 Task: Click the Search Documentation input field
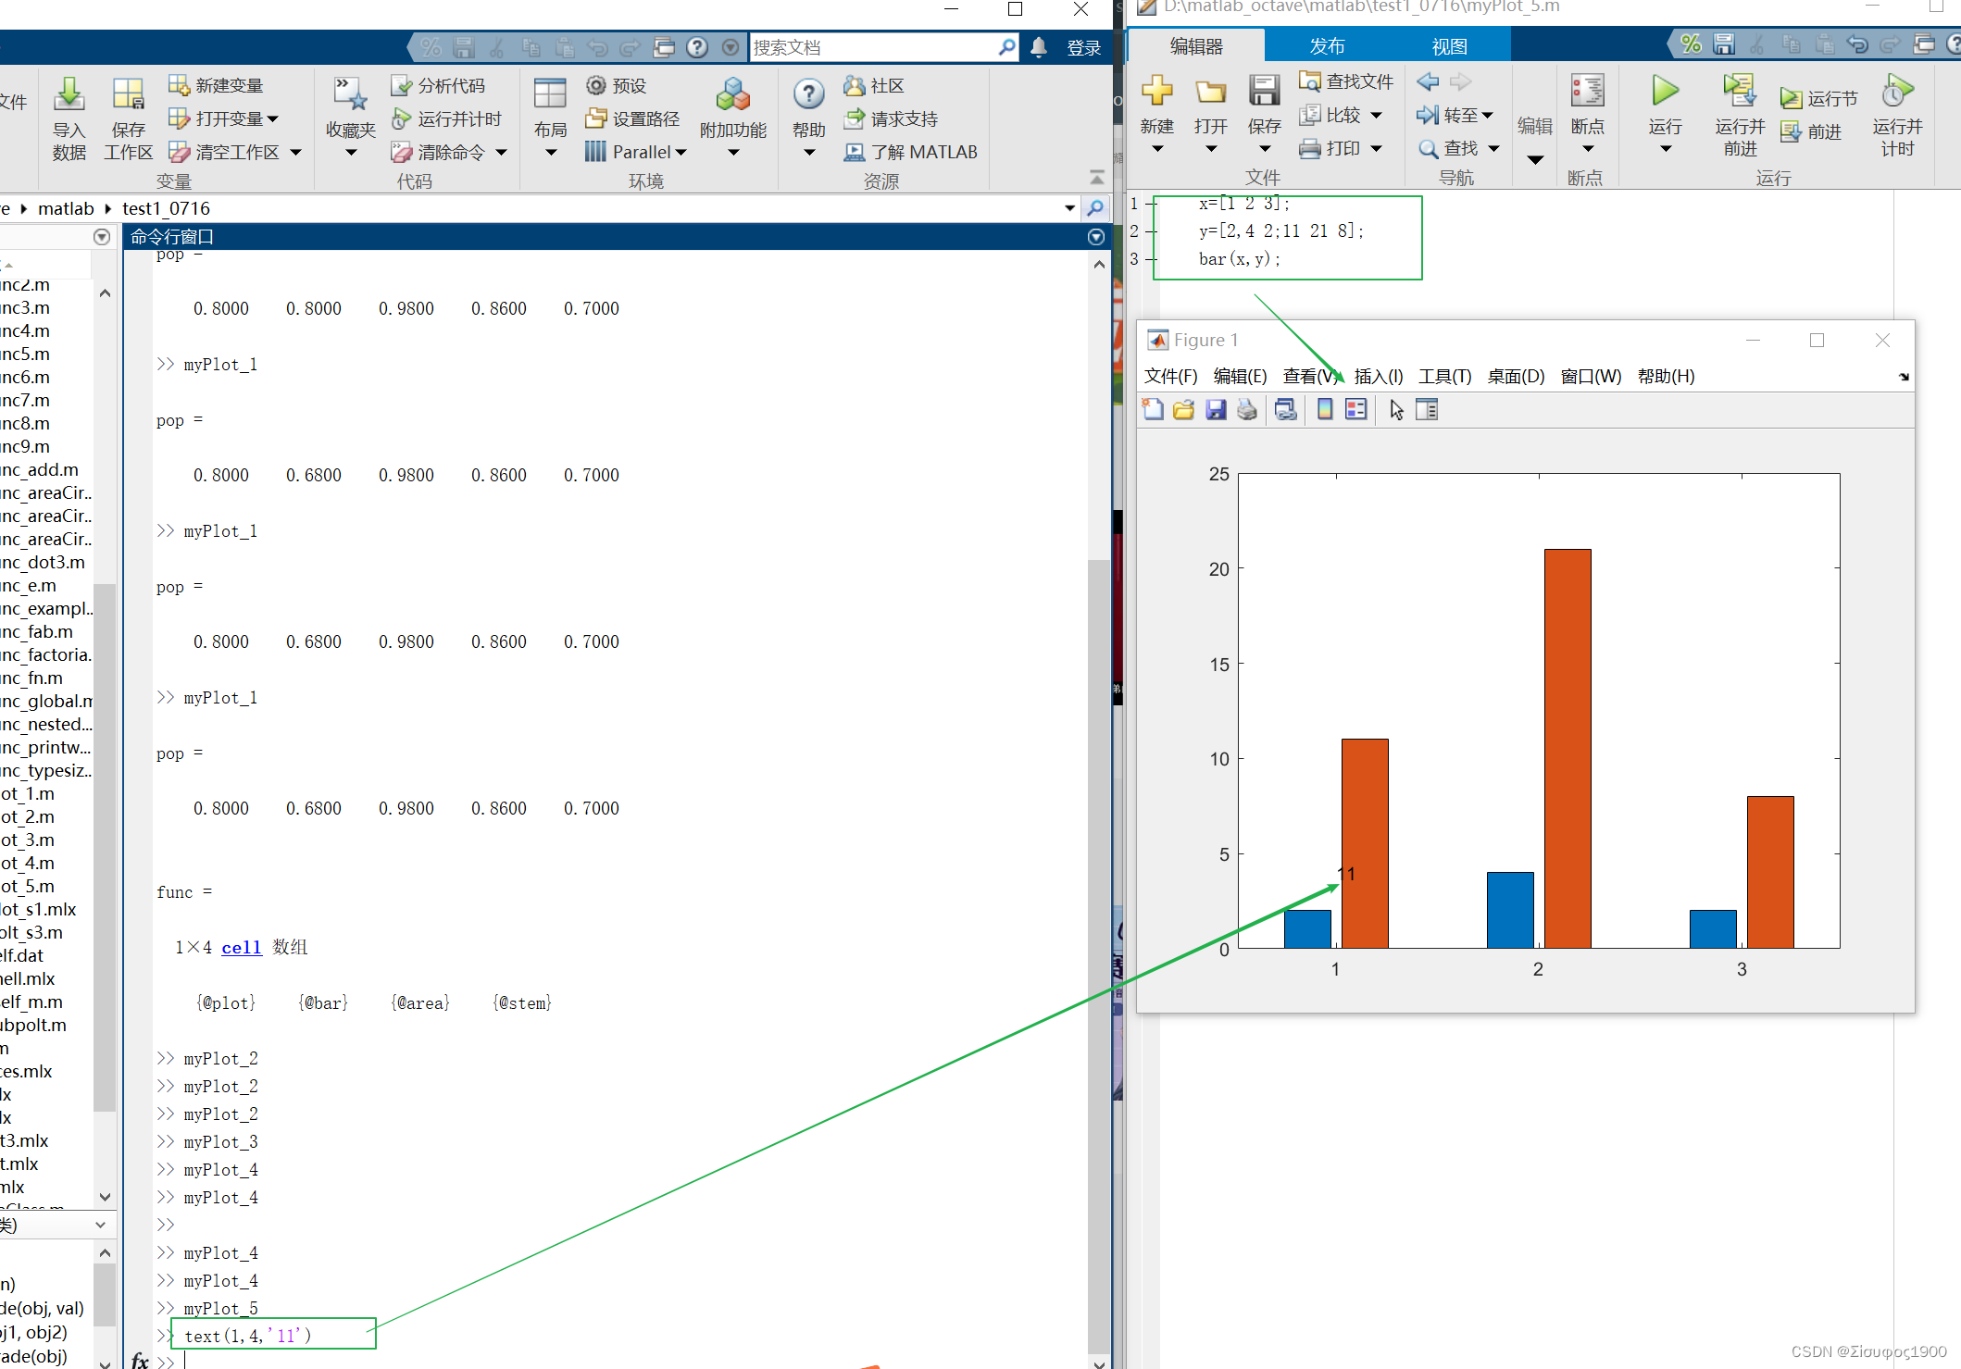click(872, 47)
